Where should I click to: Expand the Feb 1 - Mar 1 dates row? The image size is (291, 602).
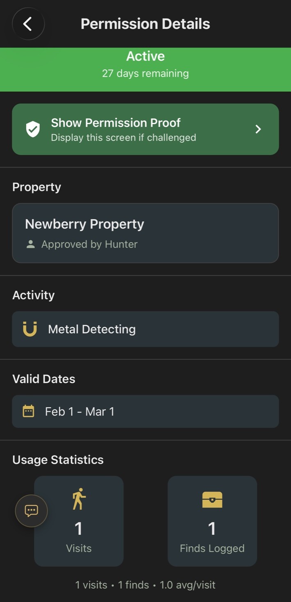coord(145,411)
